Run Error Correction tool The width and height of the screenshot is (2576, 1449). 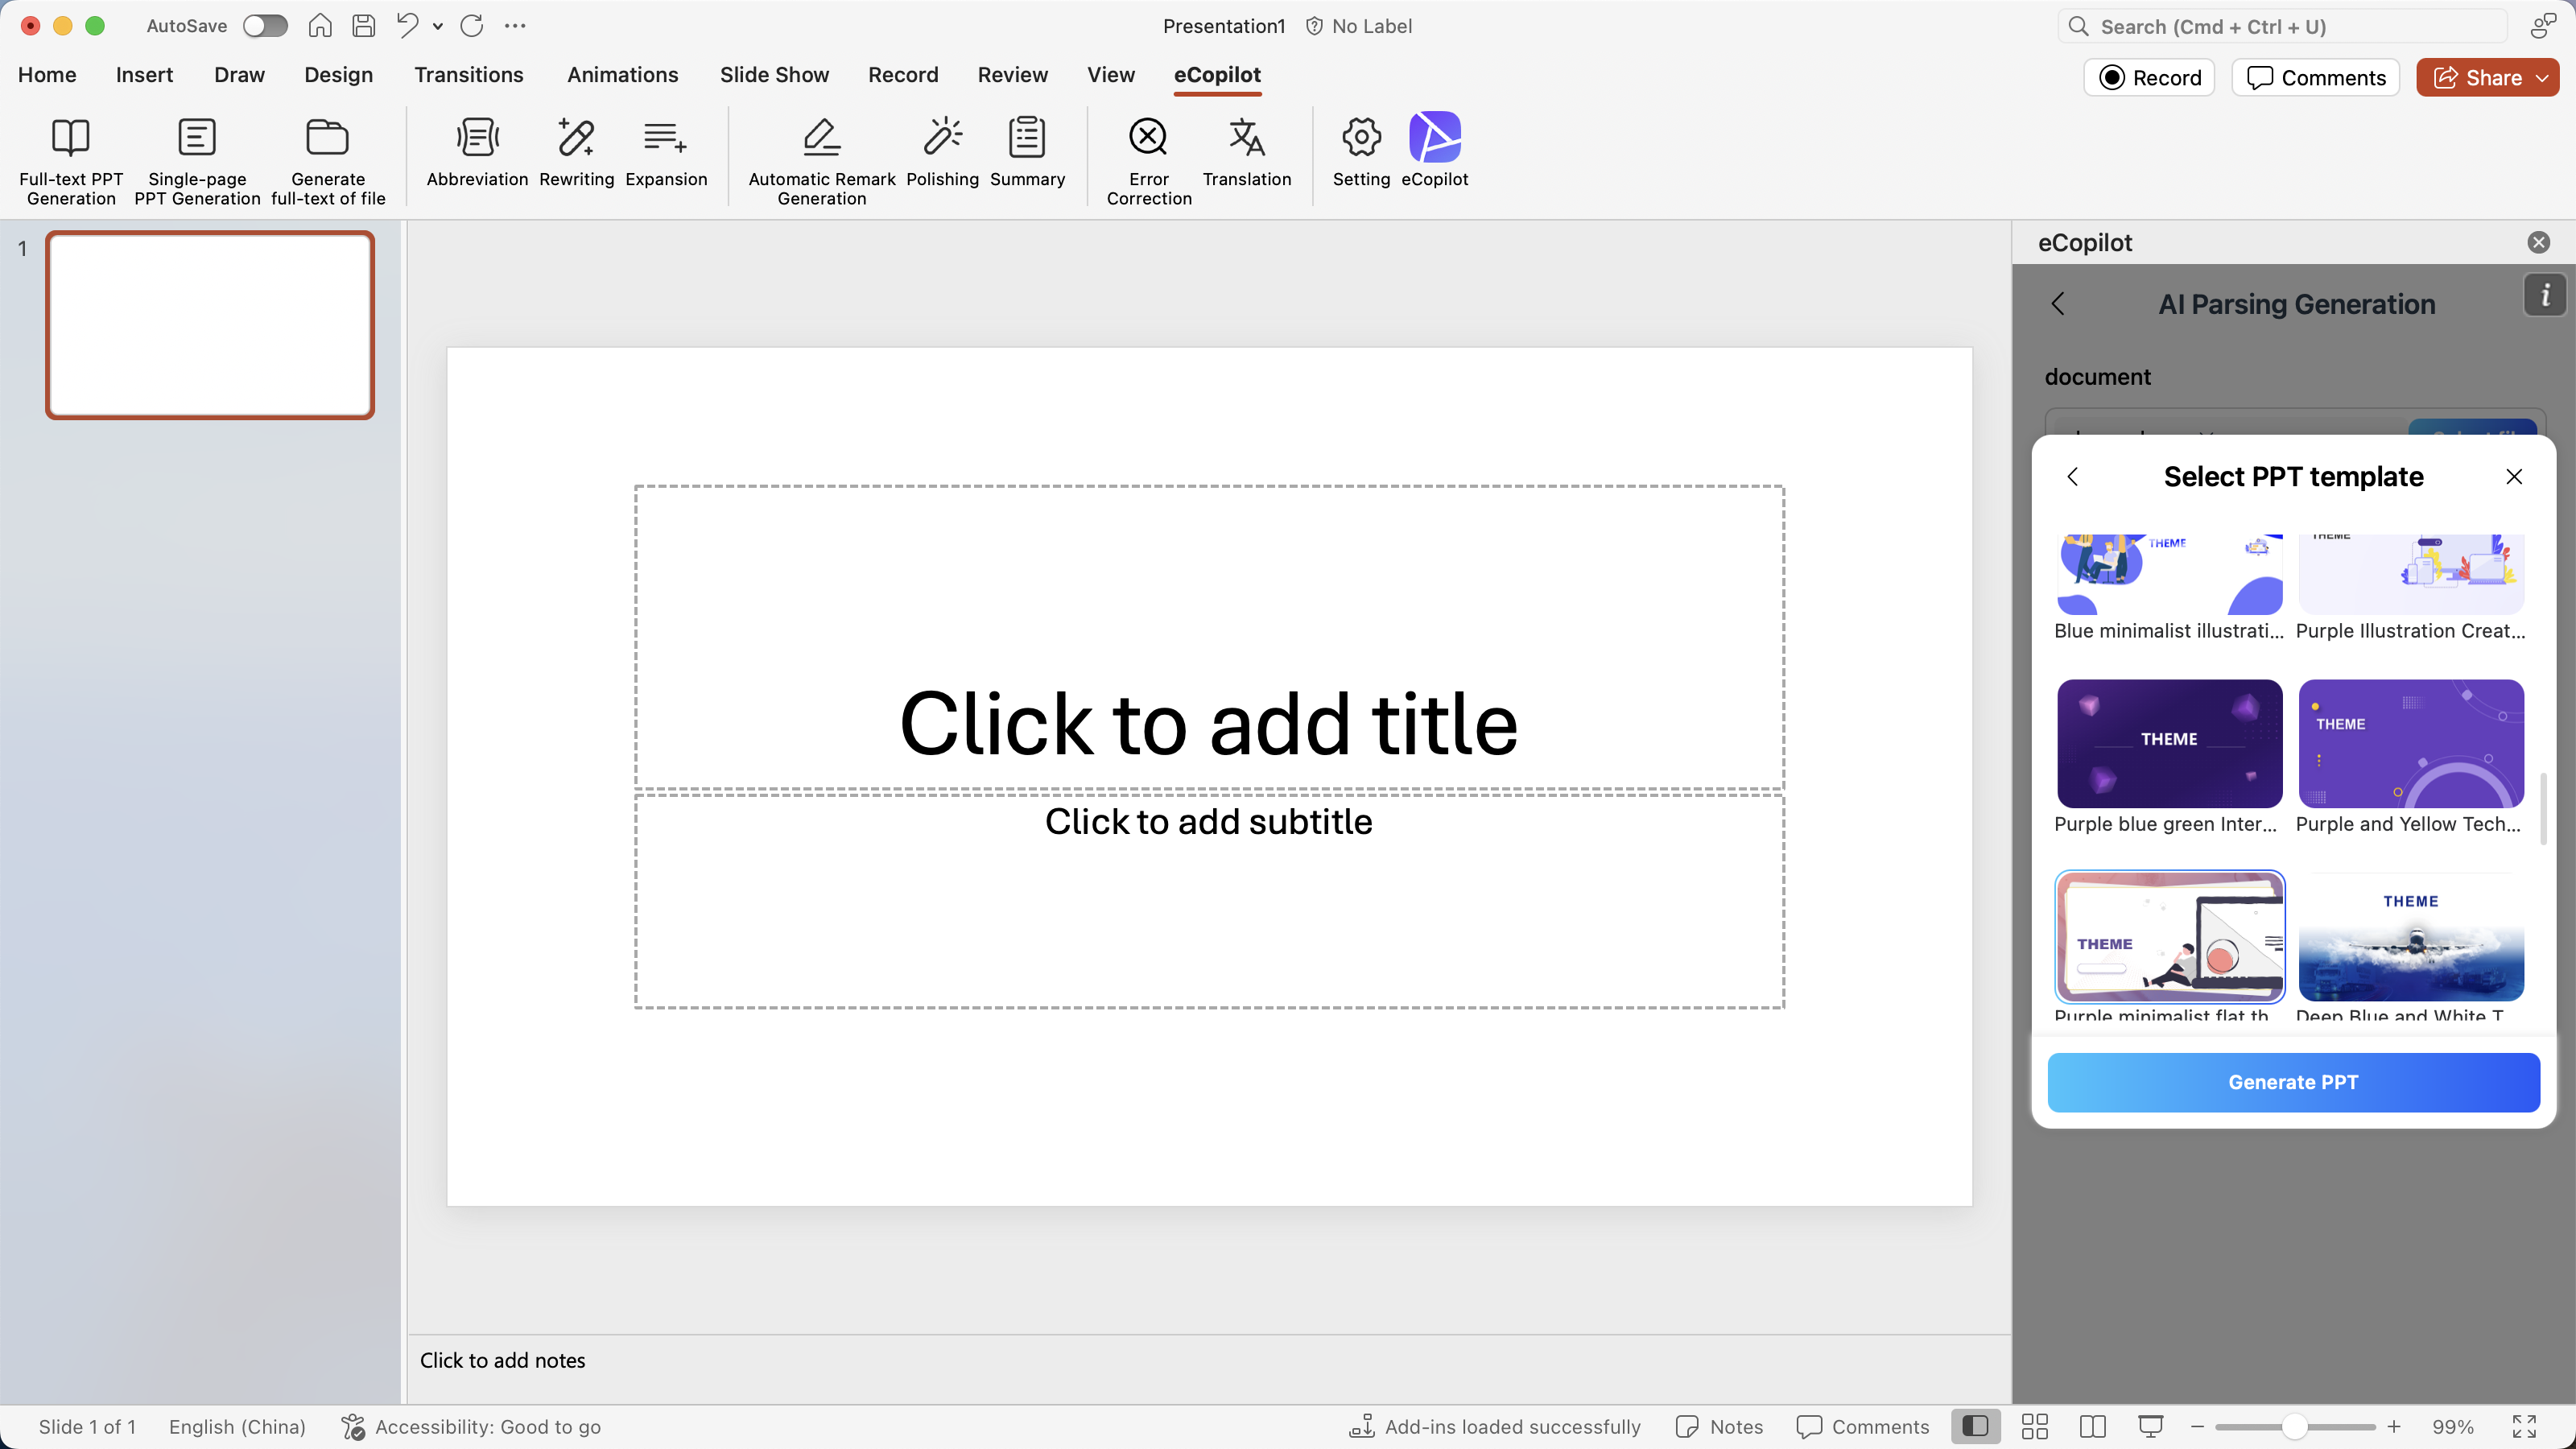point(1148,138)
